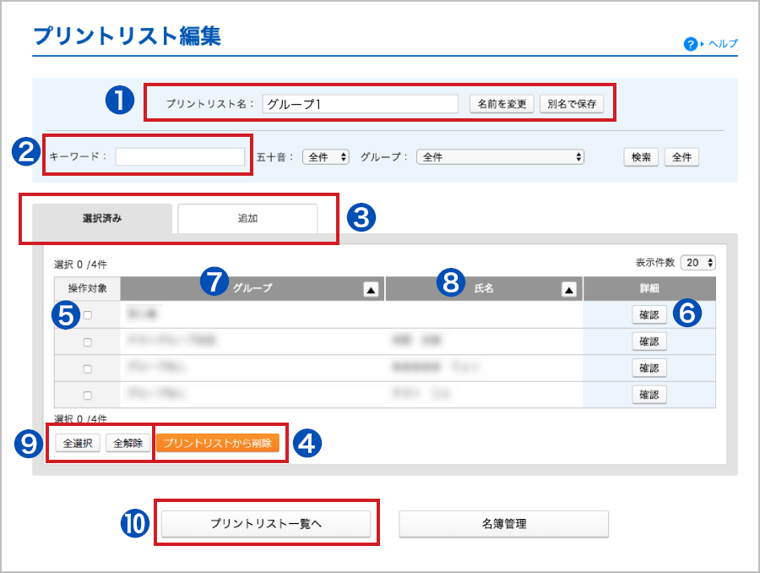Click 全選択 to select all rows

point(77,442)
